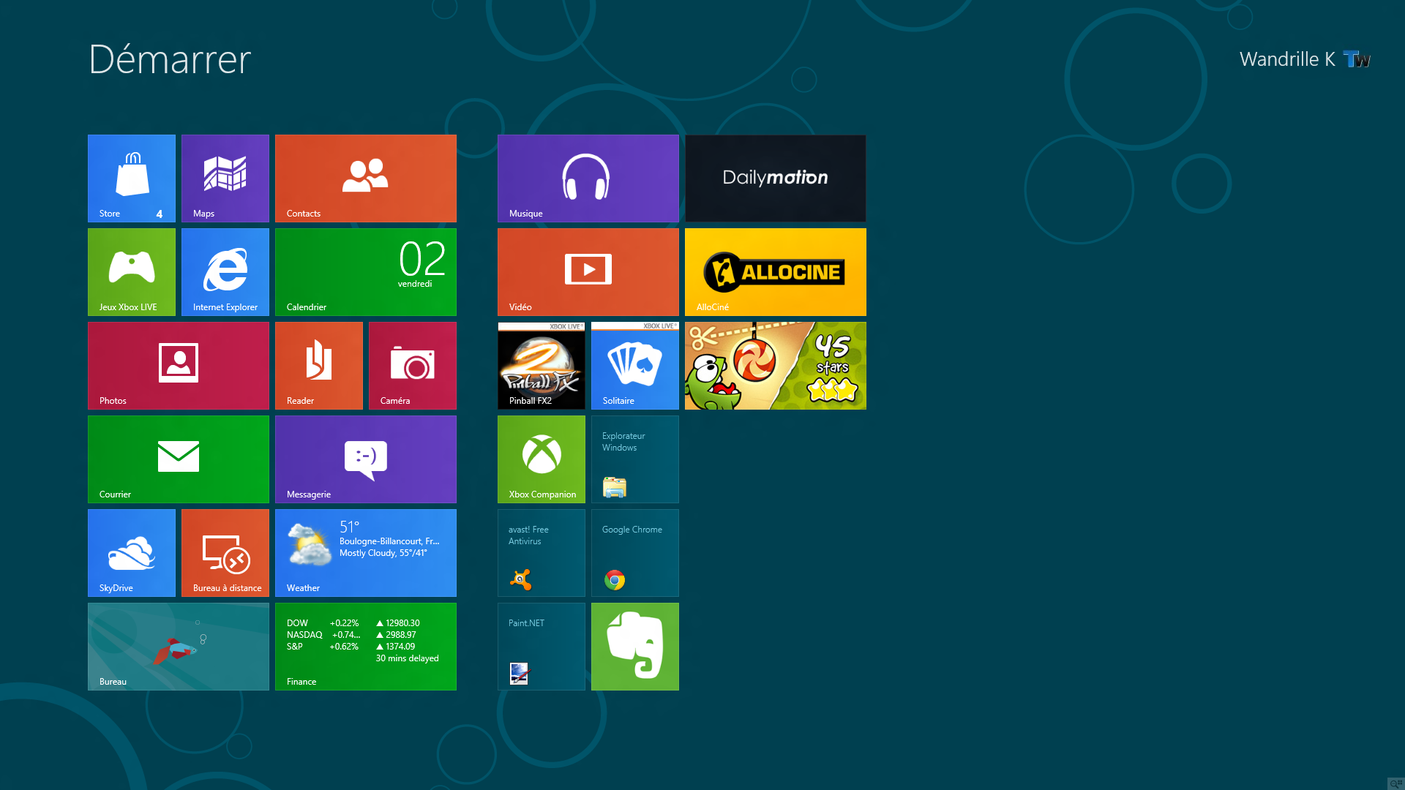Launch Pinball FX2 game tile
The height and width of the screenshot is (790, 1405).
point(542,366)
